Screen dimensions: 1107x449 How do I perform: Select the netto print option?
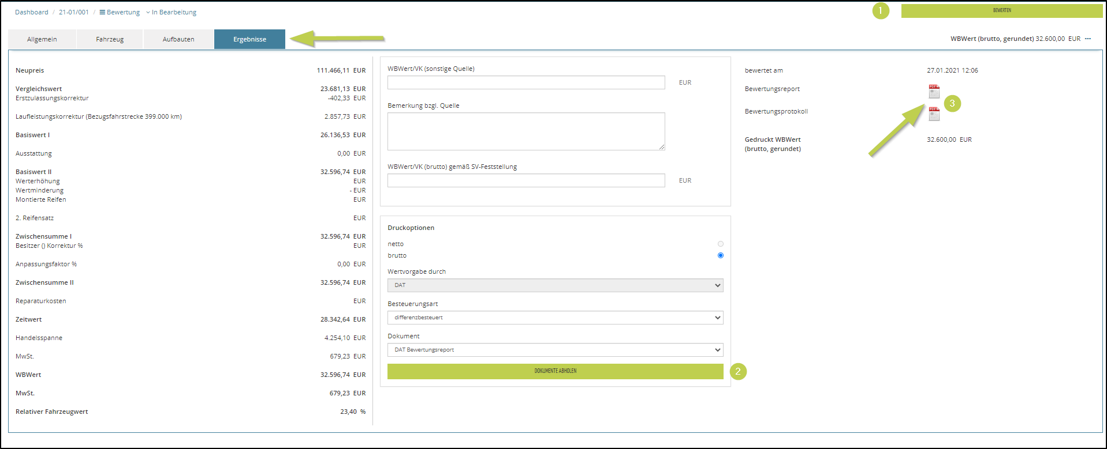720,244
